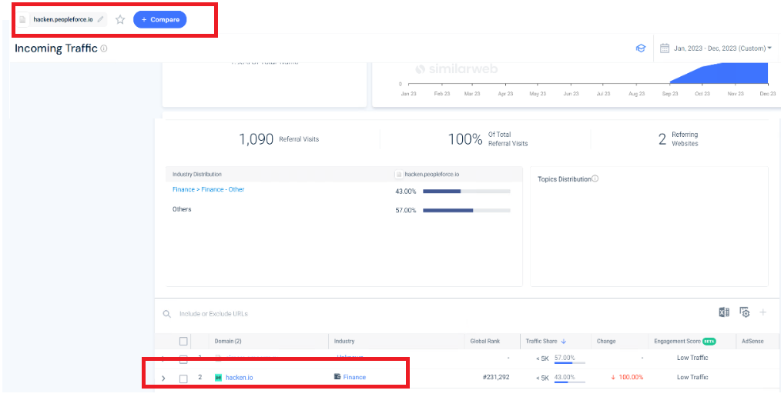
Task: Click the Compare button
Action: click(x=160, y=19)
